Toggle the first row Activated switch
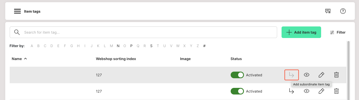359x100 pixels. 237,75
